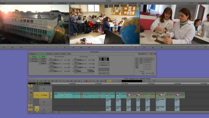Click the Saturation value field

[x=53, y=64]
